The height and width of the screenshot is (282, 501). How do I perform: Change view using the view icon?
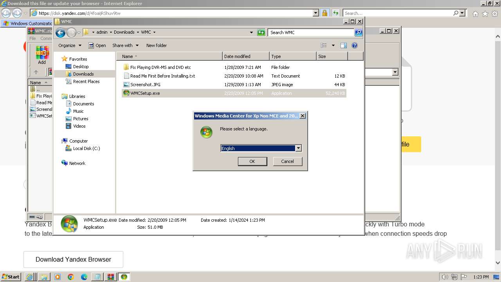pyautogui.click(x=324, y=45)
